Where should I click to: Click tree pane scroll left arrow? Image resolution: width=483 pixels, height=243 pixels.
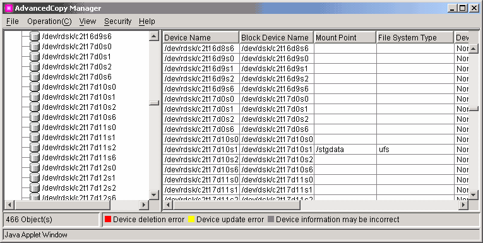pos(9,204)
